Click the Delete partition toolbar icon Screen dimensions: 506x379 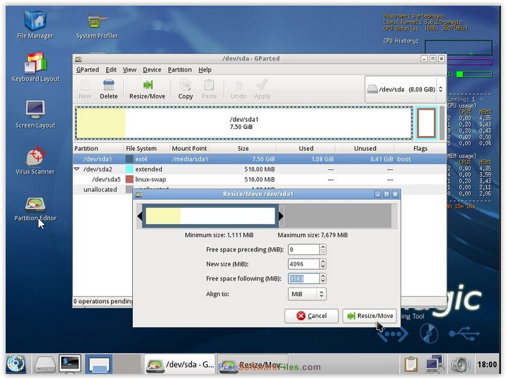click(x=109, y=90)
